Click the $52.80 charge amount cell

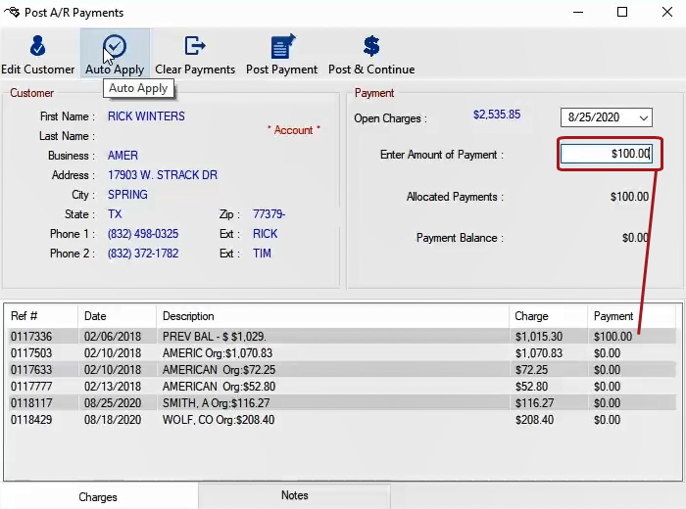point(531,387)
